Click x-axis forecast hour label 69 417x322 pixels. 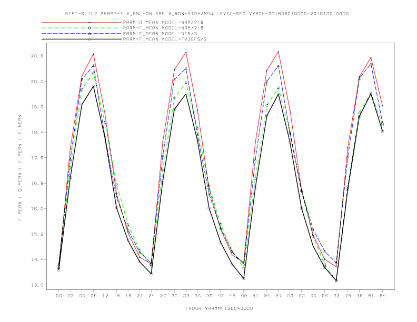[x=325, y=296]
